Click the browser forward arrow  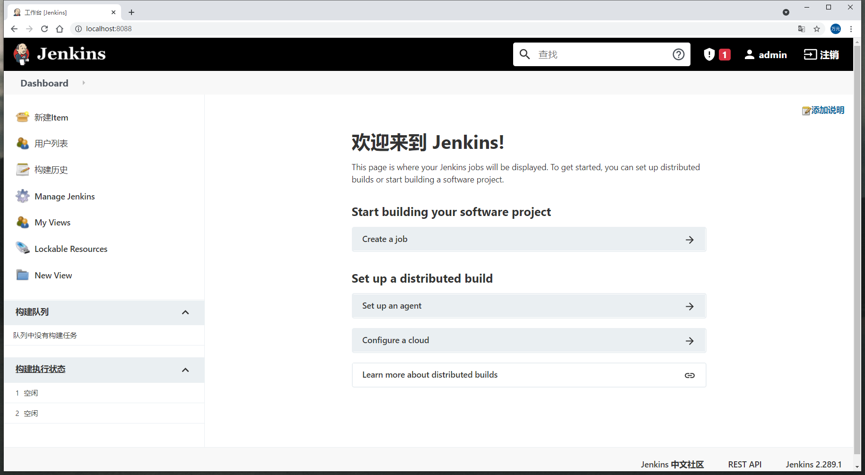(29, 29)
